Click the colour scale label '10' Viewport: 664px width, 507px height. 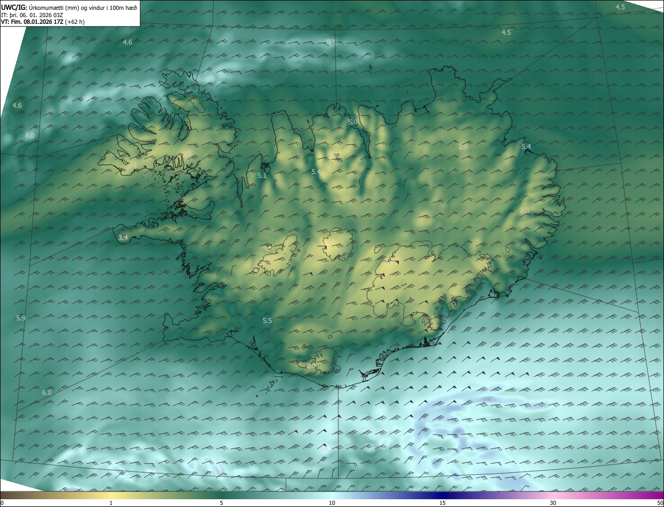(x=332, y=503)
